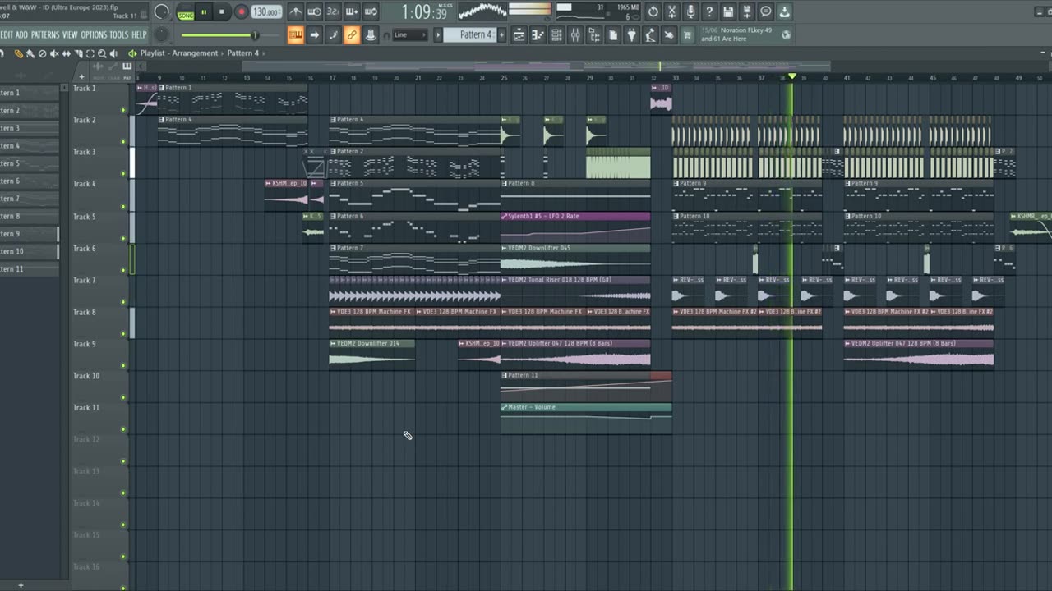Mute Track 10 with its green switch
Screen dimensions: 1052x591
click(123, 397)
